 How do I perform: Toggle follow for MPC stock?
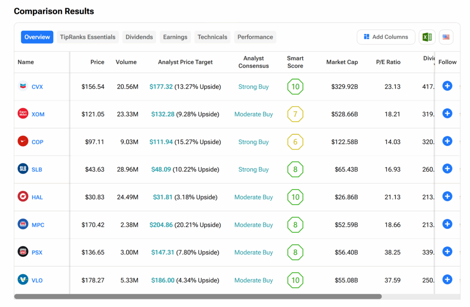447,224
